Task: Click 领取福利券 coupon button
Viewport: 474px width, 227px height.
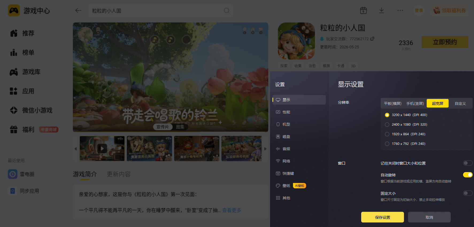Action: pos(449,10)
